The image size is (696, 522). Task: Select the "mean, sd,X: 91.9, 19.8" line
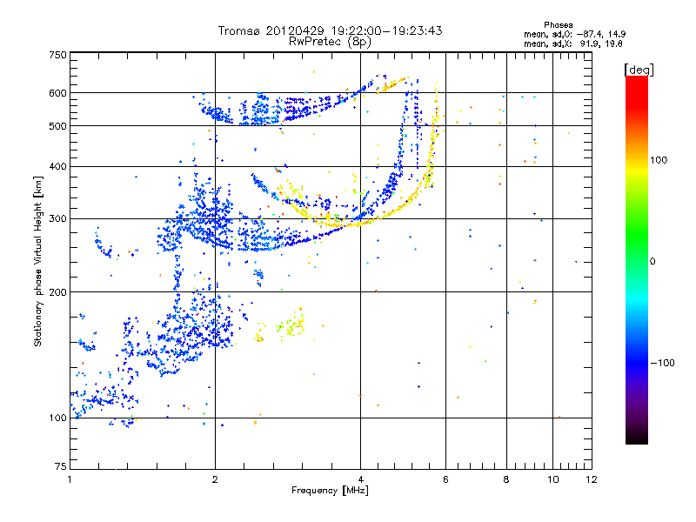click(573, 43)
